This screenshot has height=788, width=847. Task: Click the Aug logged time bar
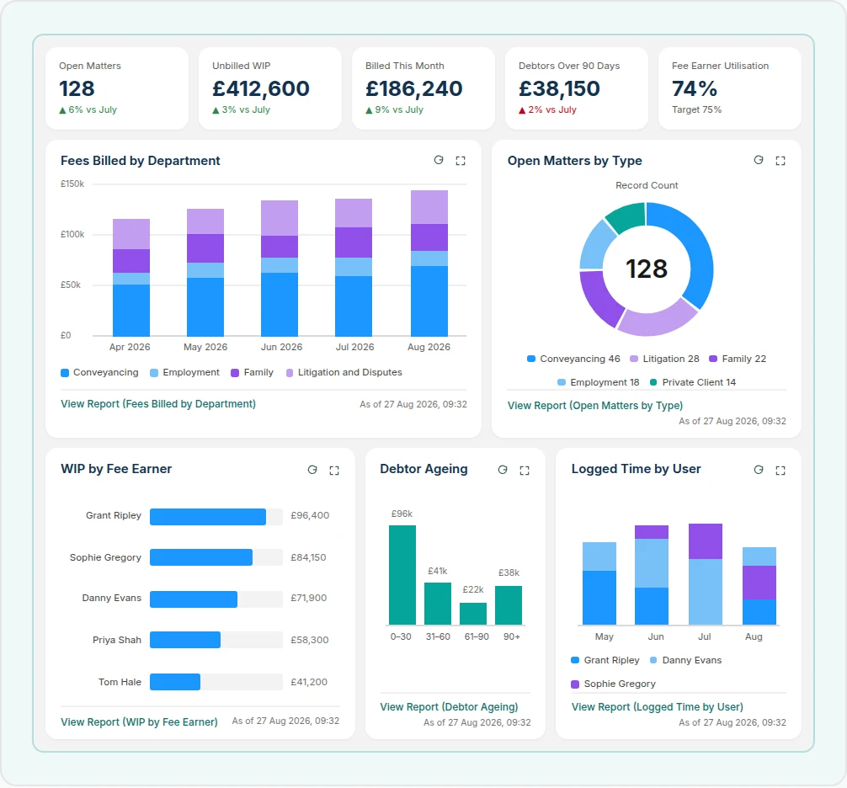(759, 586)
